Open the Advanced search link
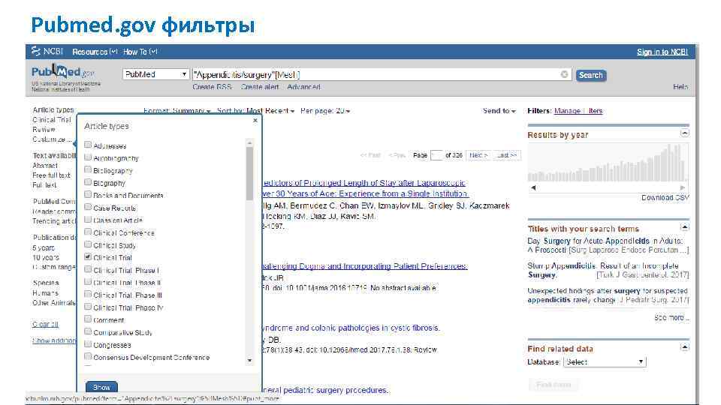Screen dimensions: 721x405 [x=303, y=87]
